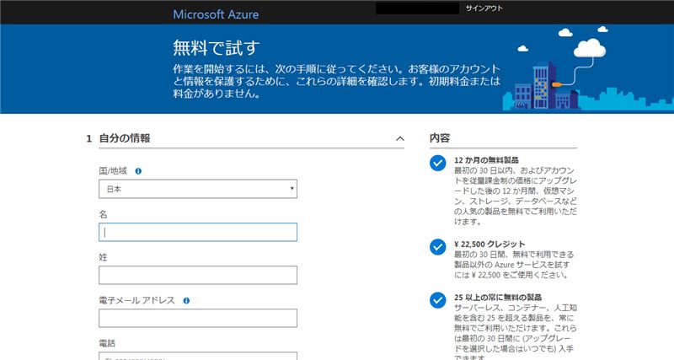Click the cloud and city banner illustration
This screenshot has height=360, width=674.
[588, 68]
